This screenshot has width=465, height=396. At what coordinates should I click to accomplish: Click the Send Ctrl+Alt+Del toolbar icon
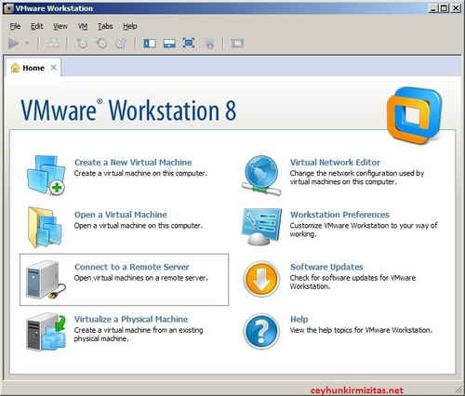click(x=53, y=43)
